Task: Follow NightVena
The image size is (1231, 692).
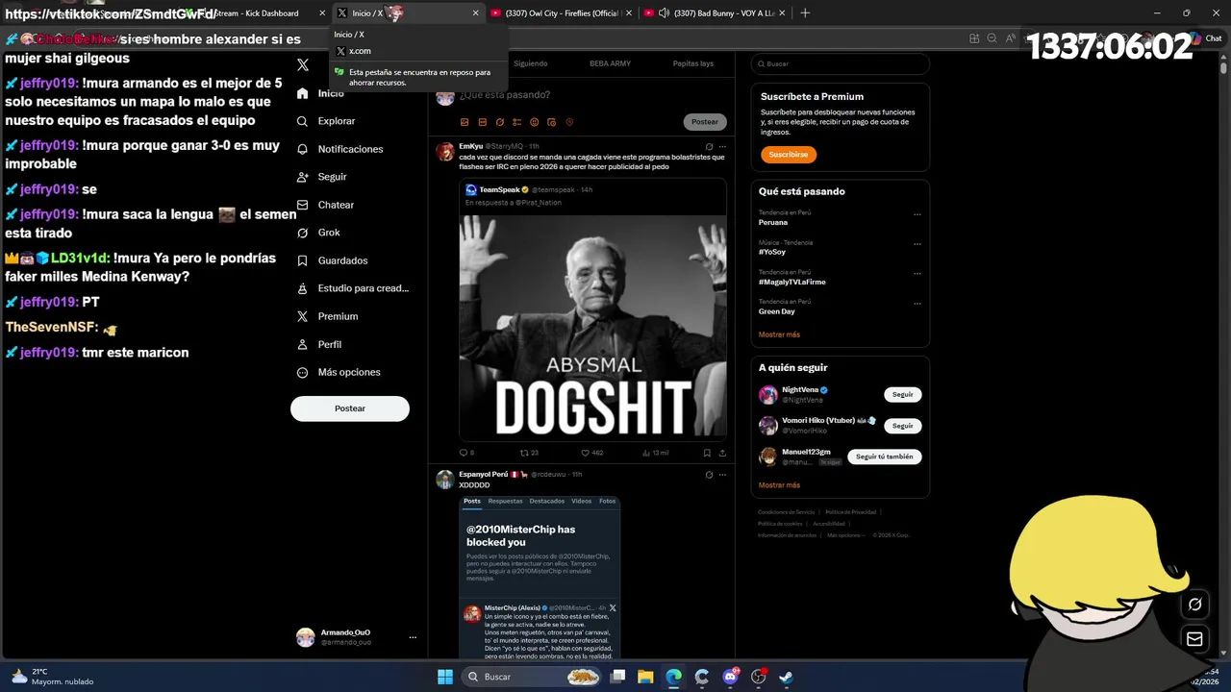Action: tap(902, 395)
